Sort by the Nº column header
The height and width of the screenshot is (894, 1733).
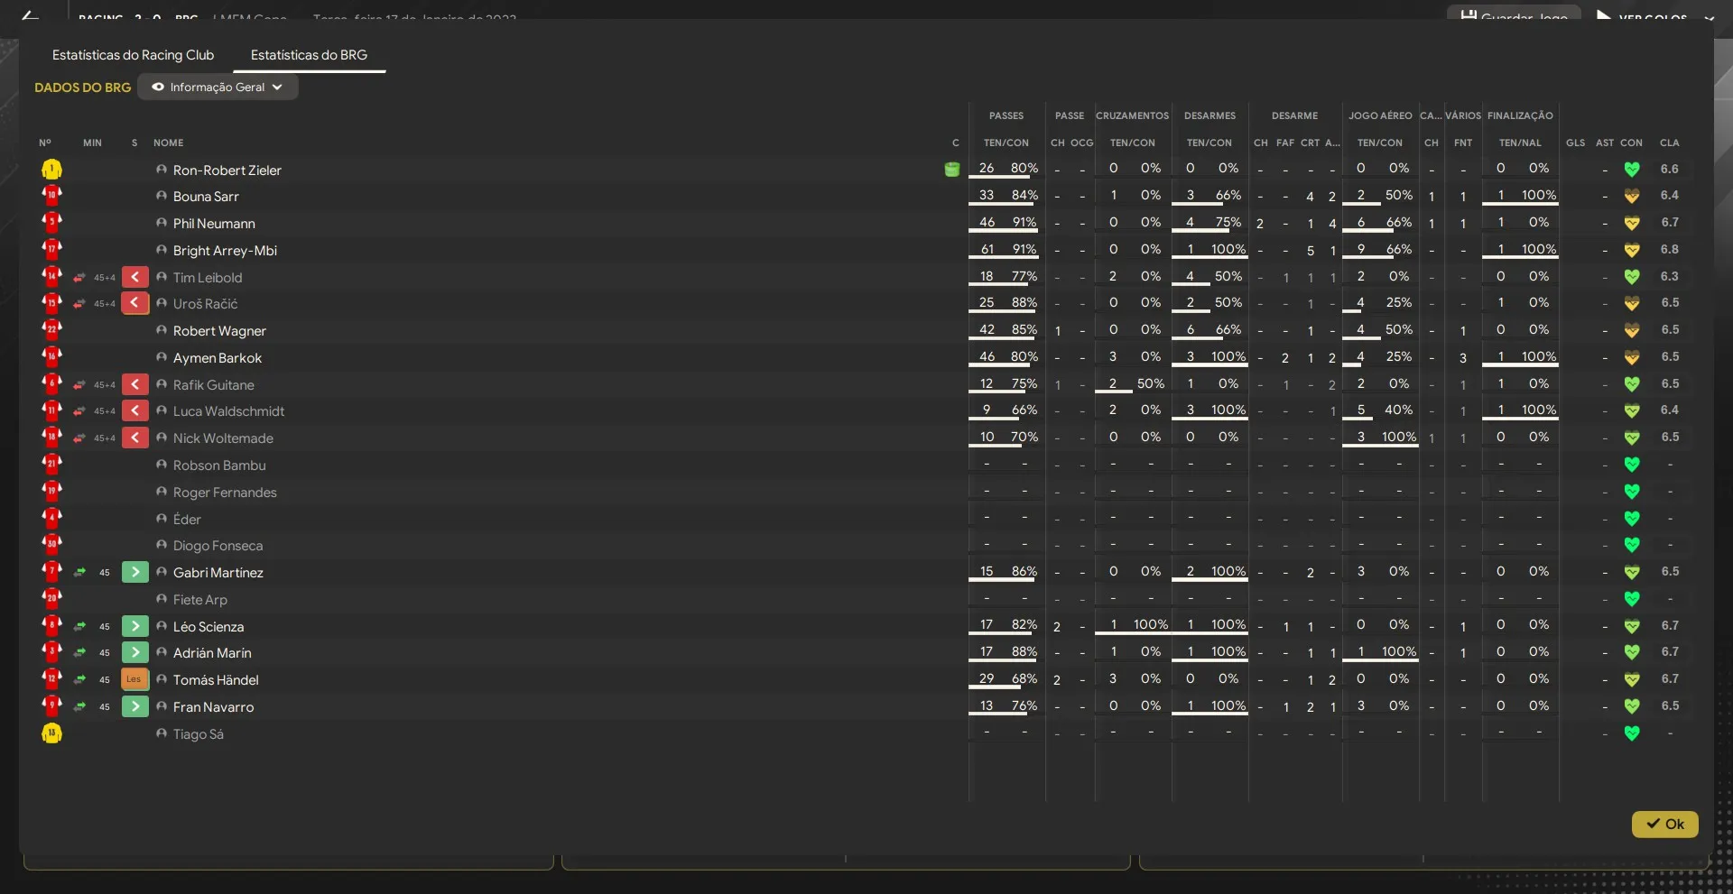[45, 143]
